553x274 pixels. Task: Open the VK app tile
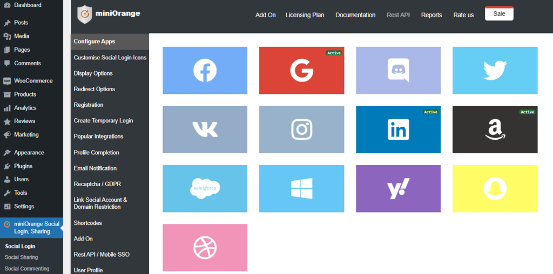tap(205, 129)
